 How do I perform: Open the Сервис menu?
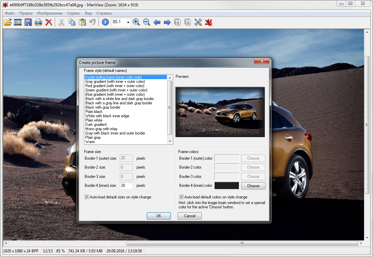coord(73,13)
